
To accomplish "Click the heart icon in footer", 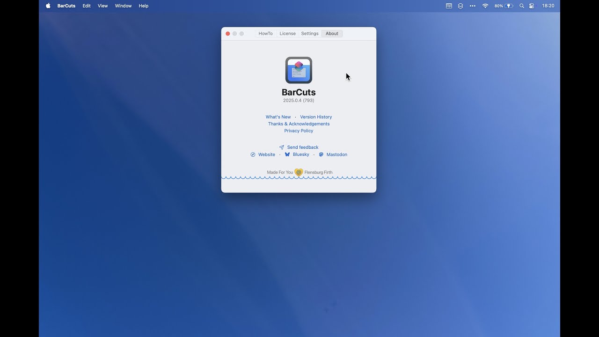I will (x=299, y=172).
